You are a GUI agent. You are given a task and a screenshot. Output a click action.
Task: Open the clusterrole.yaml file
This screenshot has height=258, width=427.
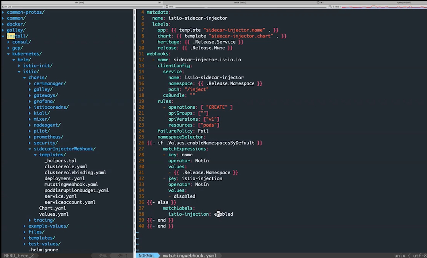(66, 167)
